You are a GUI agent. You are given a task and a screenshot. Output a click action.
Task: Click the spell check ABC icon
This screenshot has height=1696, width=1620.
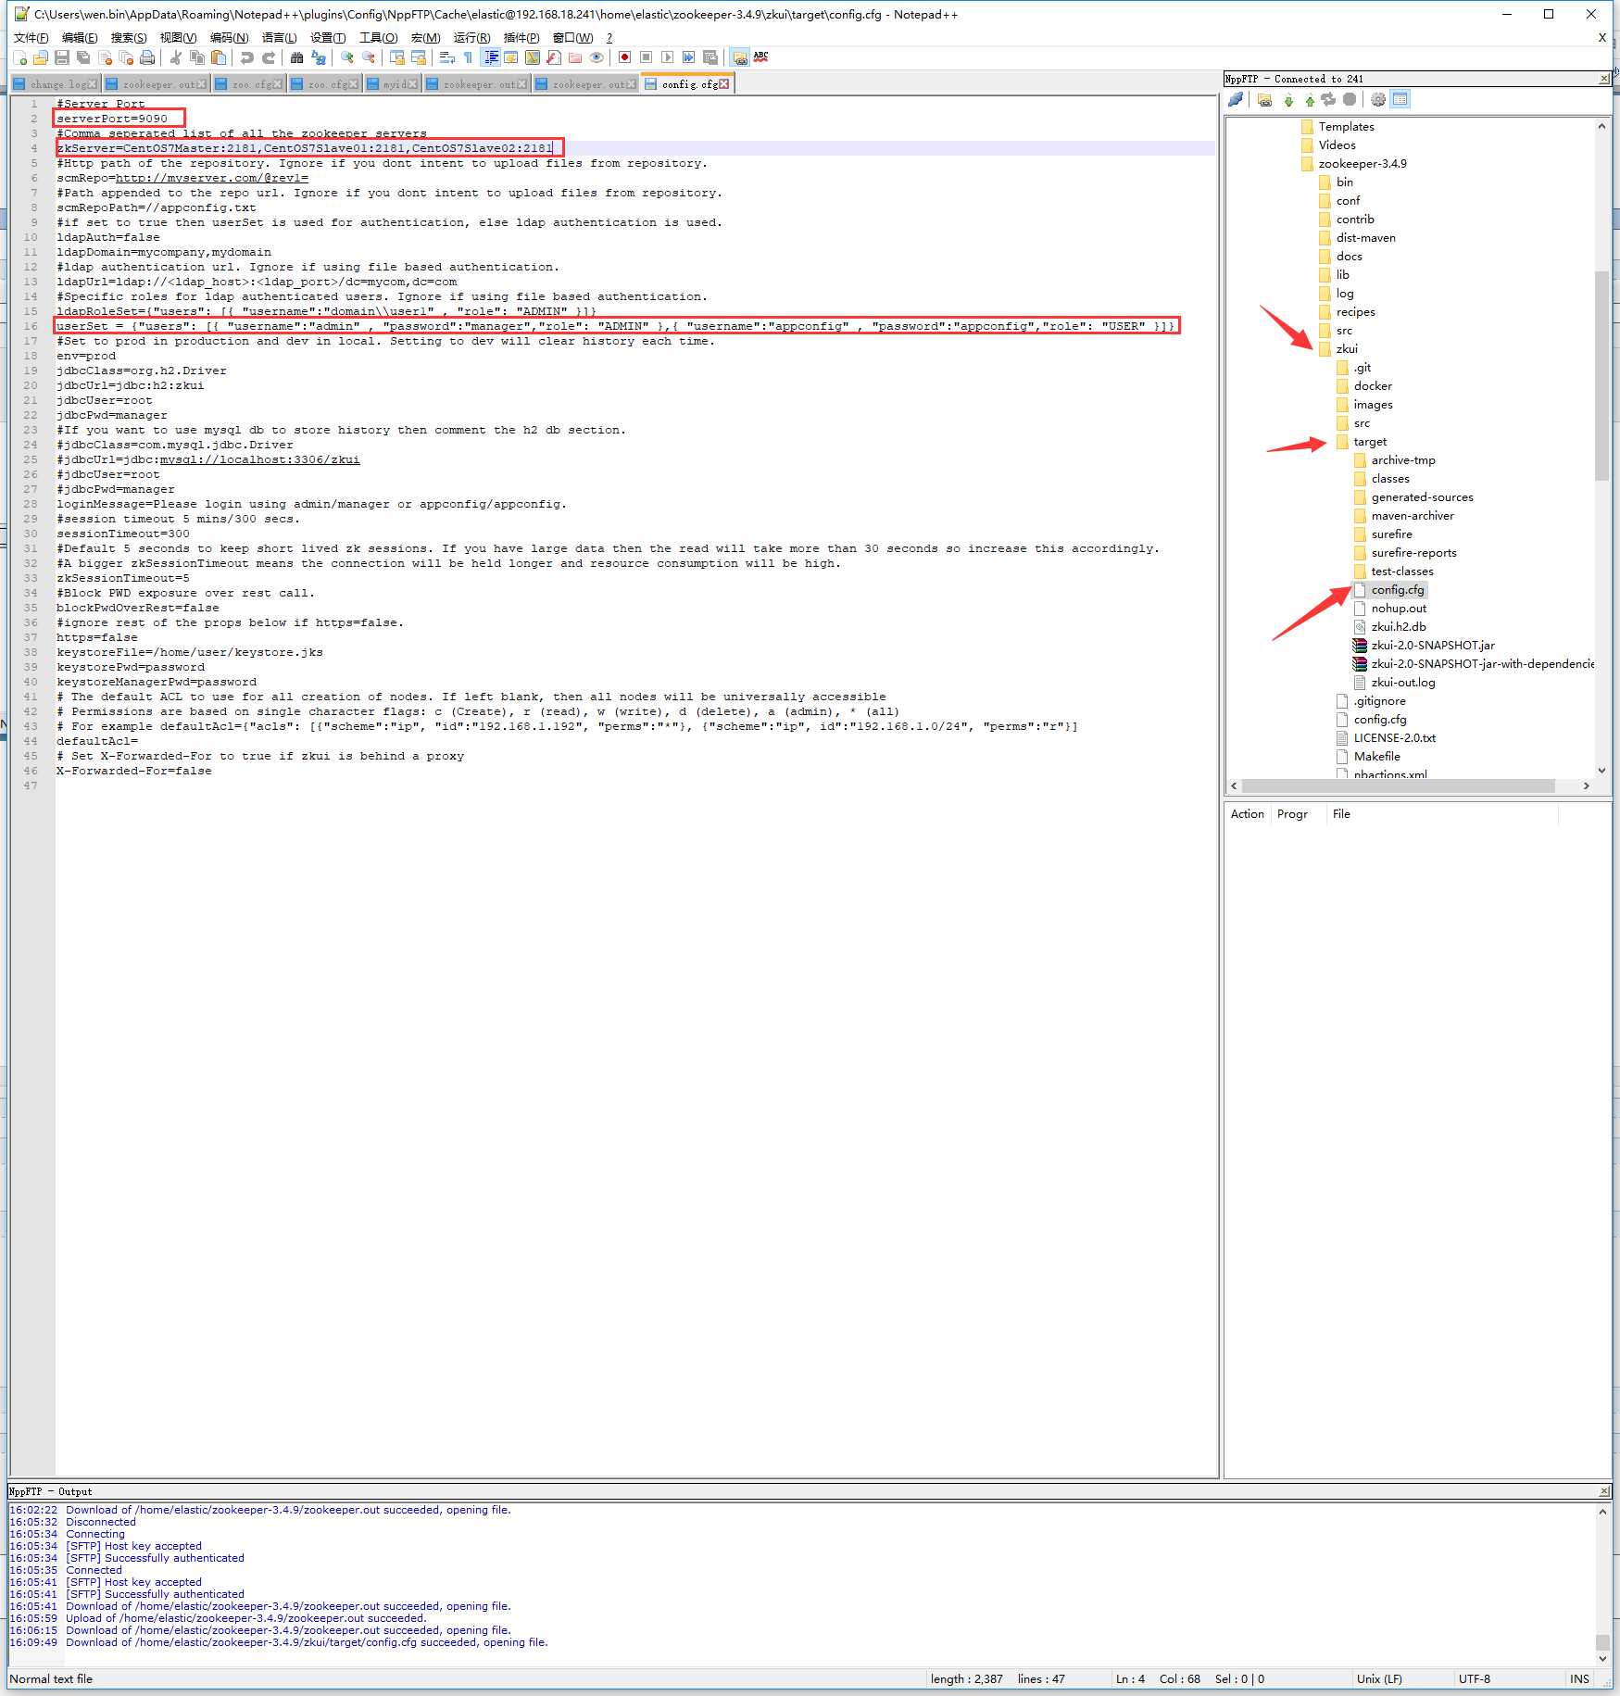coord(761,57)
